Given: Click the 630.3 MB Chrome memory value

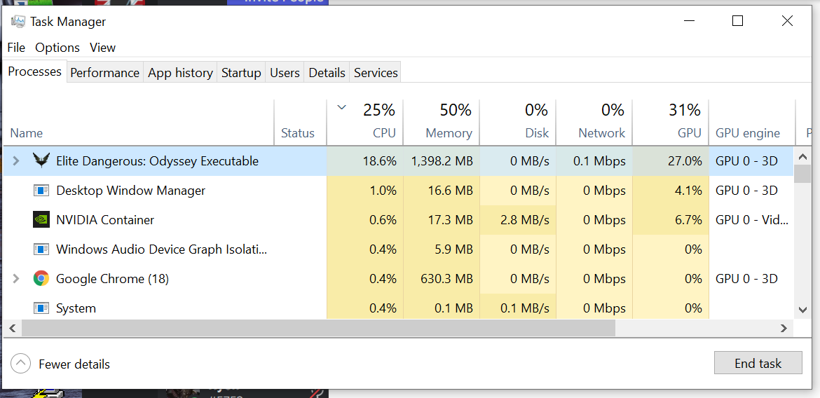Looking at the screenshot, I should tap(446, 279).
